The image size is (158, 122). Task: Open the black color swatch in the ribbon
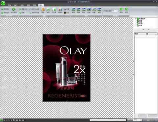(65, 13)
